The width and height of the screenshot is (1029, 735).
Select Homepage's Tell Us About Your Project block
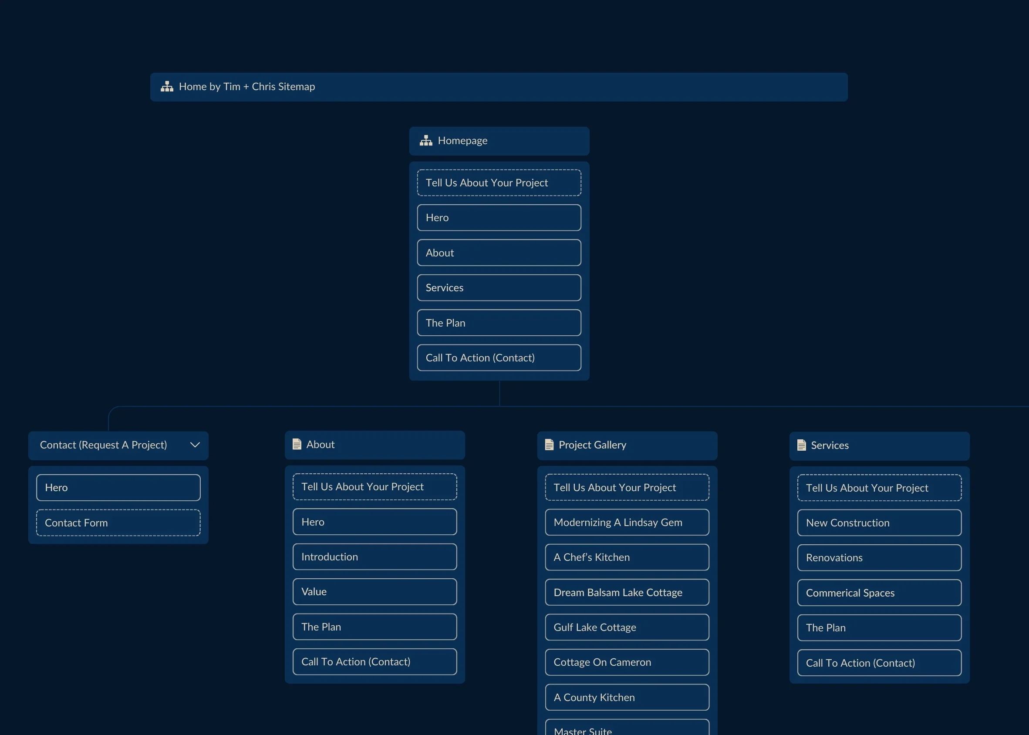coord(499,183)
